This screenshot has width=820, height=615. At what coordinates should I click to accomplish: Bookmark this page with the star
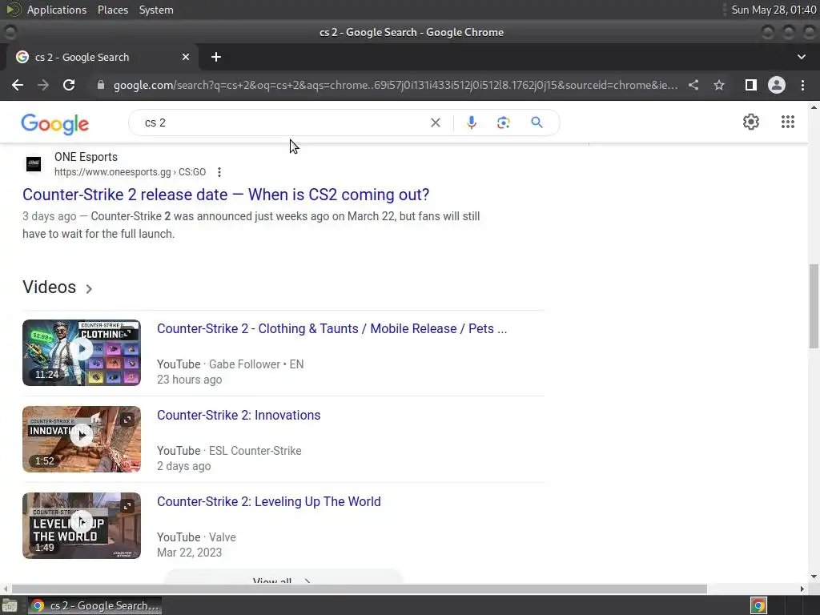tap(719, 85)
